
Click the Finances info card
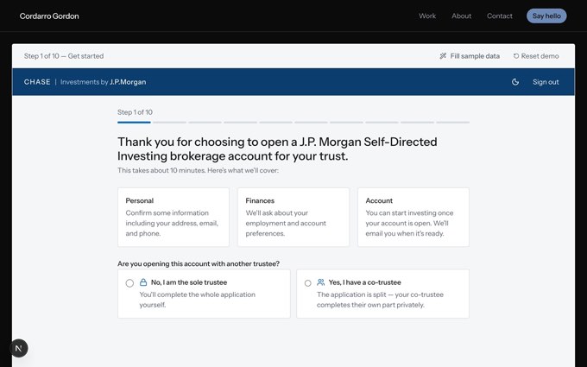coord(293,218)
